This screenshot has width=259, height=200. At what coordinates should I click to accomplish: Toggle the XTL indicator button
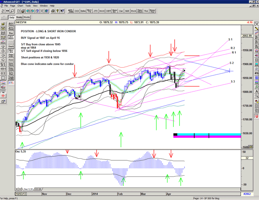tap(11, 82)
